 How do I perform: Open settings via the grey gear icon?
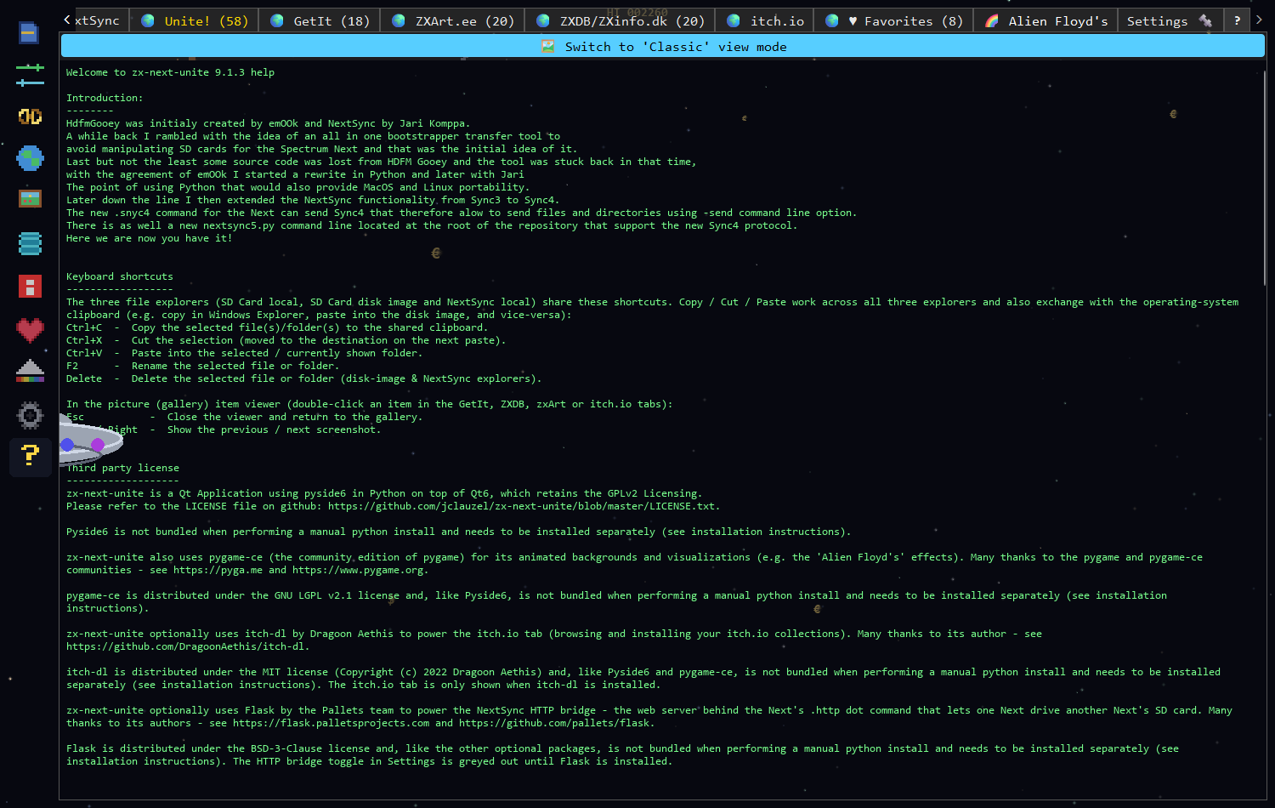30,415
